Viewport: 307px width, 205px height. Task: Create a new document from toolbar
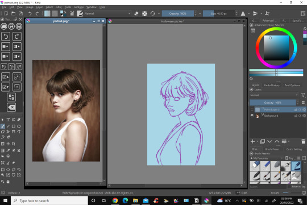click(x=6, y=13)
